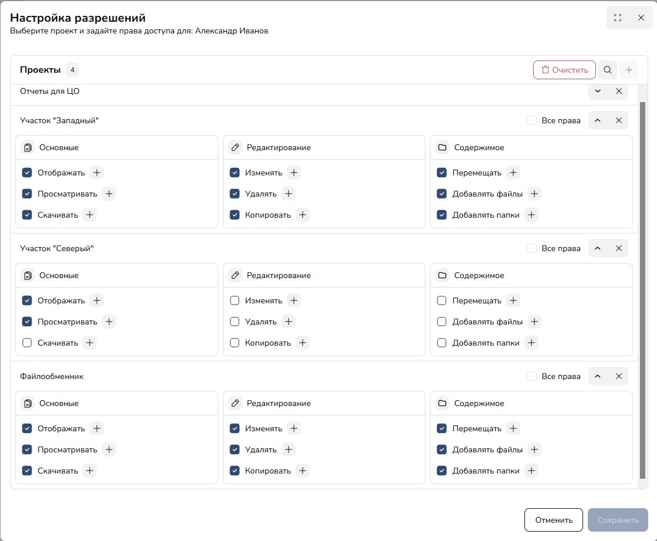Image resolution: width=657 pixels, height=541 pixels.
Task: Click plus next to Просматривать in Файлообменник
Action: coord(109,449)
